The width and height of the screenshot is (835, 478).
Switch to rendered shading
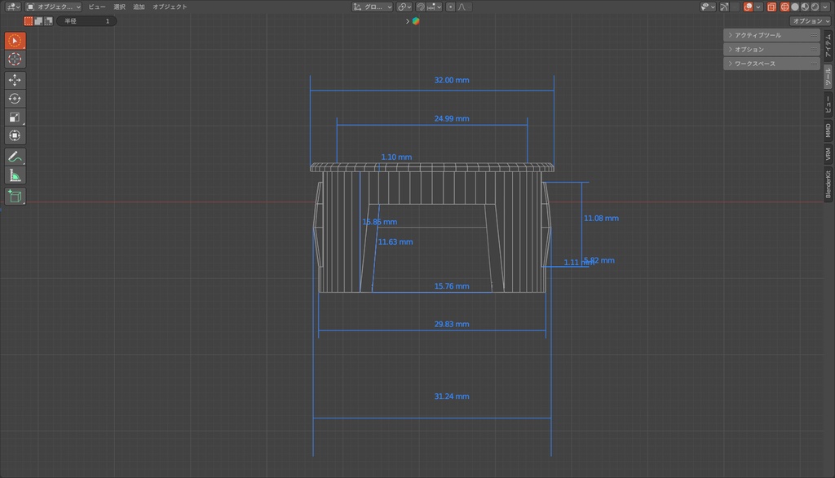(815, 7)
